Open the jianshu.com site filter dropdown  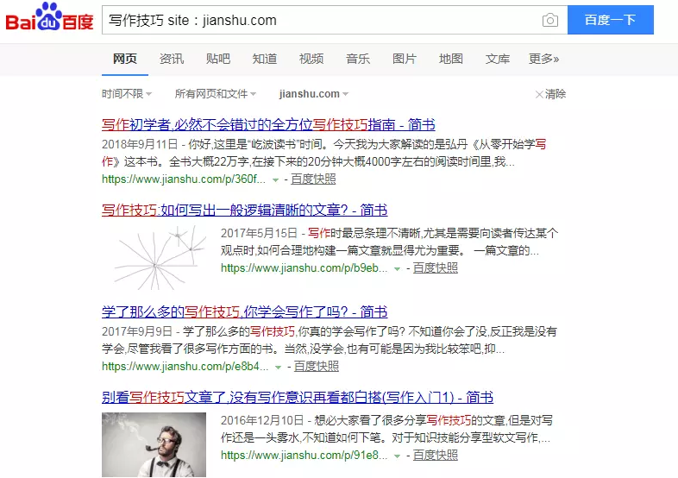coord(314,94)
